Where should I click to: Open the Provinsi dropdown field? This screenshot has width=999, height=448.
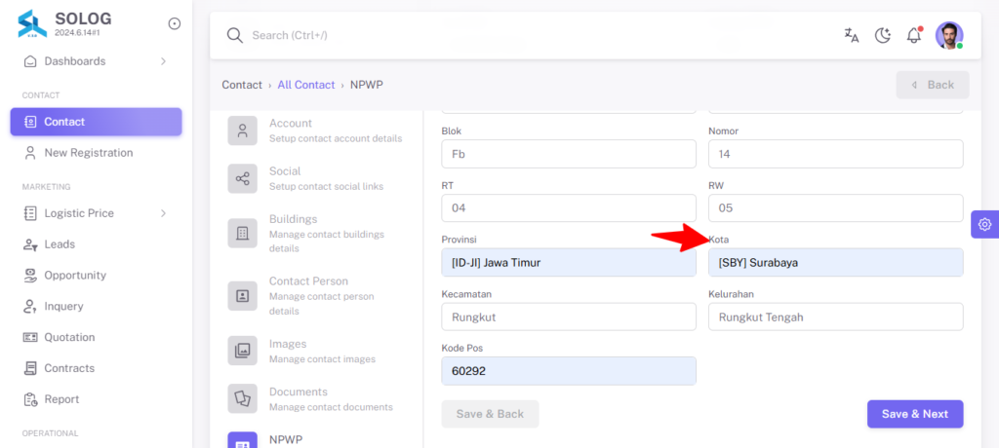point(569,262)
